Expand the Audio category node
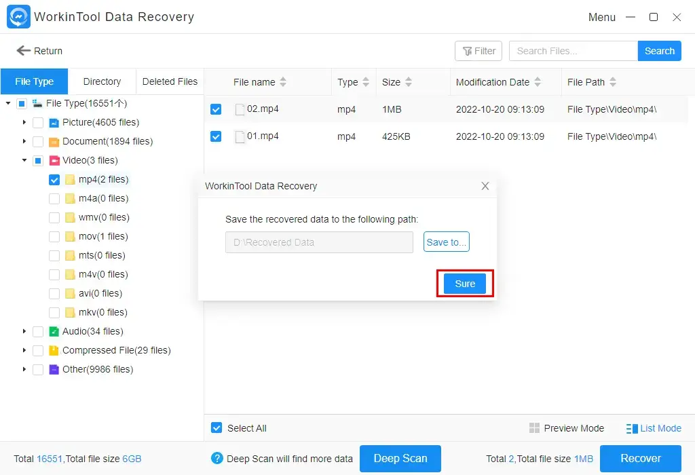The width and height of the screenshot is (695, 475). point(24,331)
